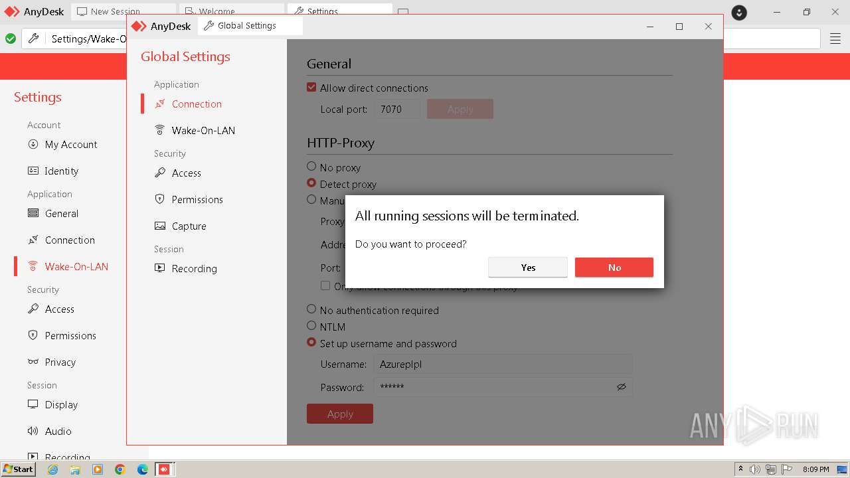Click wrench icon beside the address field
The image size is (850, 478).
click(33, 39)
